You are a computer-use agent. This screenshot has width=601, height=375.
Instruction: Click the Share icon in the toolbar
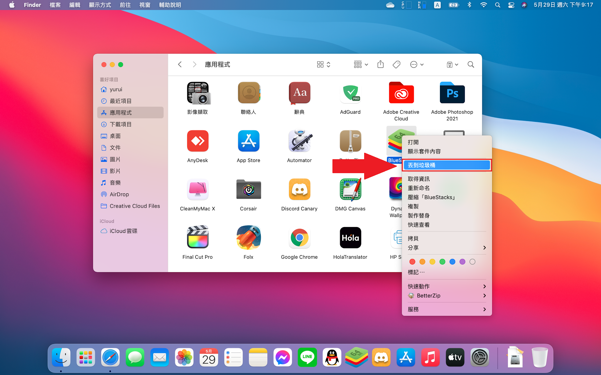click(380, 64)
